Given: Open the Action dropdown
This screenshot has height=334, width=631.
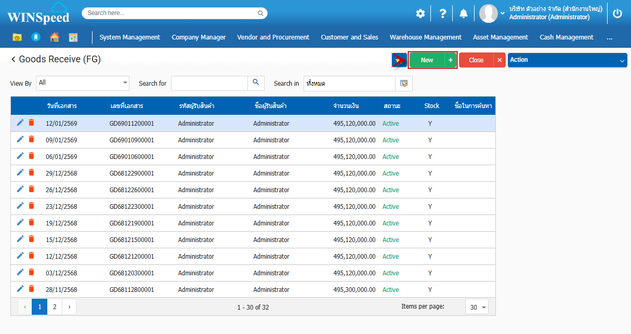Looking at the screenshot, I should [x=567, y=60].
